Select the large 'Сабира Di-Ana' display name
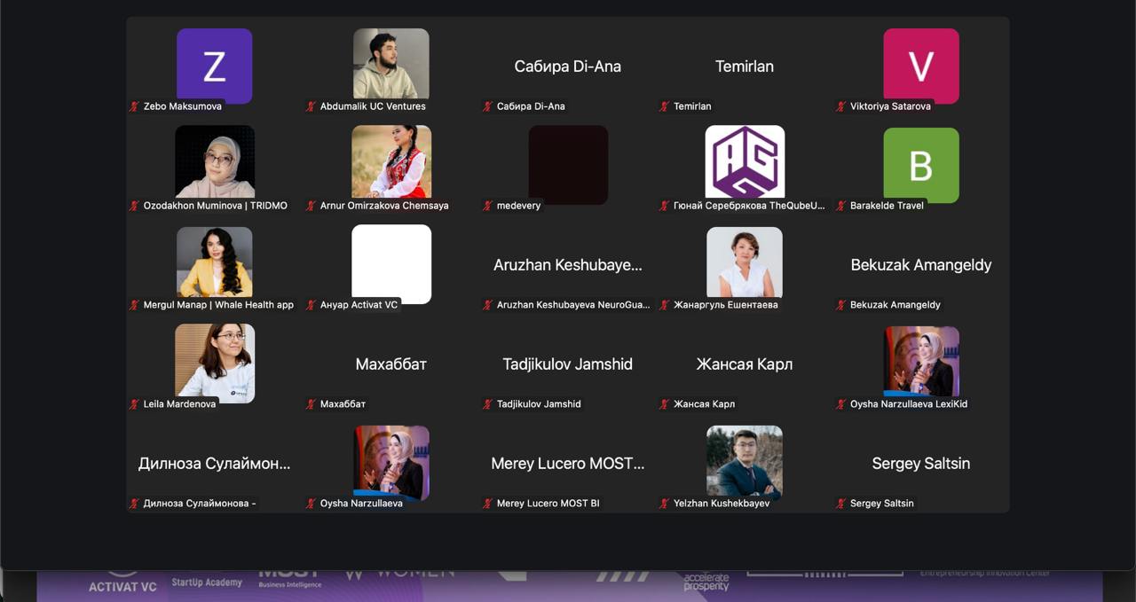 click(568, 66)
